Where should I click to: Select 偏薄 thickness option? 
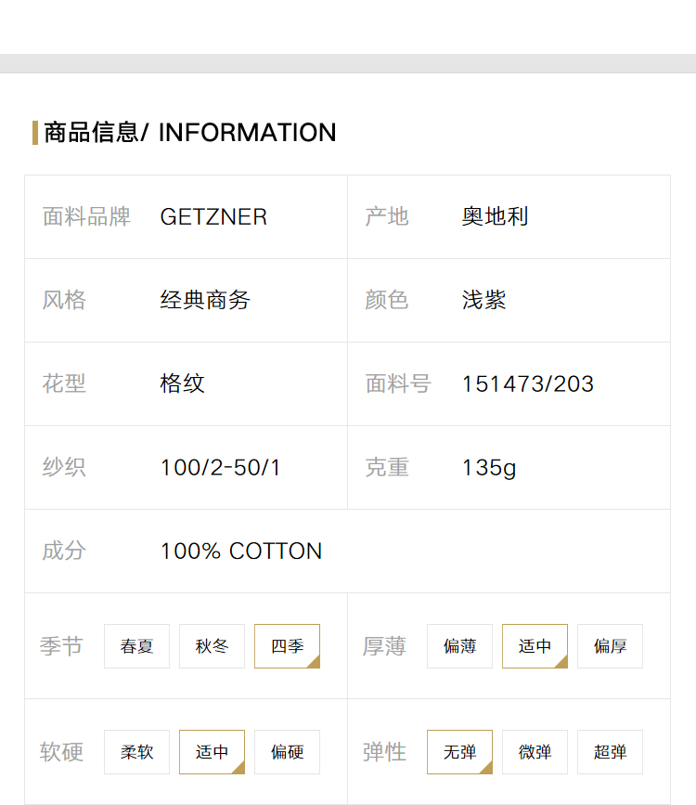tap(460, 646)
